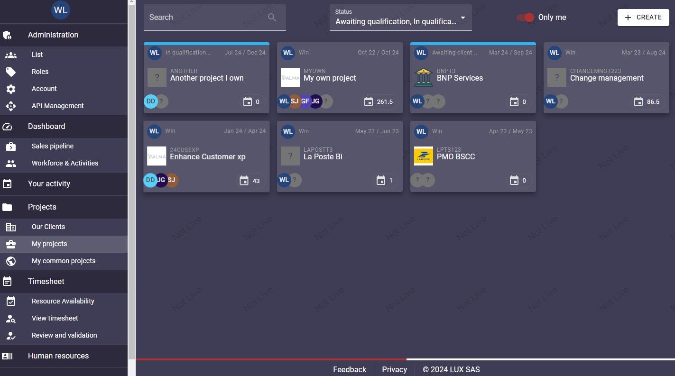Collapse the Projects section
The image size is (675, 376).
(42, 207)
